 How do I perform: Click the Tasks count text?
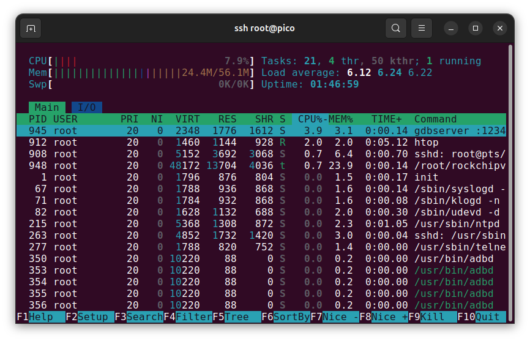371,61
